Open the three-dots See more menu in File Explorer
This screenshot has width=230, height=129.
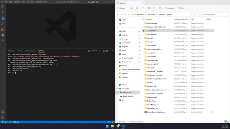[190, 8]
